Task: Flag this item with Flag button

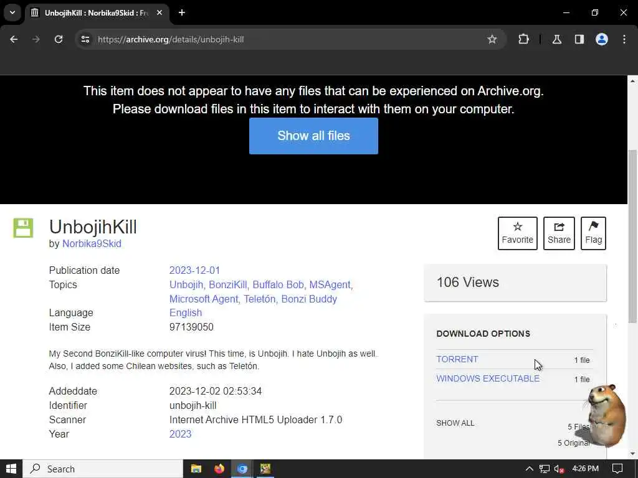Action: (x=593, y=233)
